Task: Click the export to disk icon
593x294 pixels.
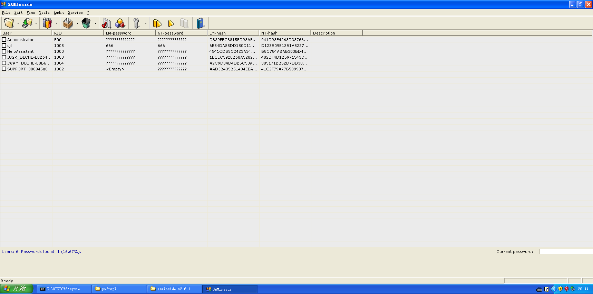Action: pos(27,23)
